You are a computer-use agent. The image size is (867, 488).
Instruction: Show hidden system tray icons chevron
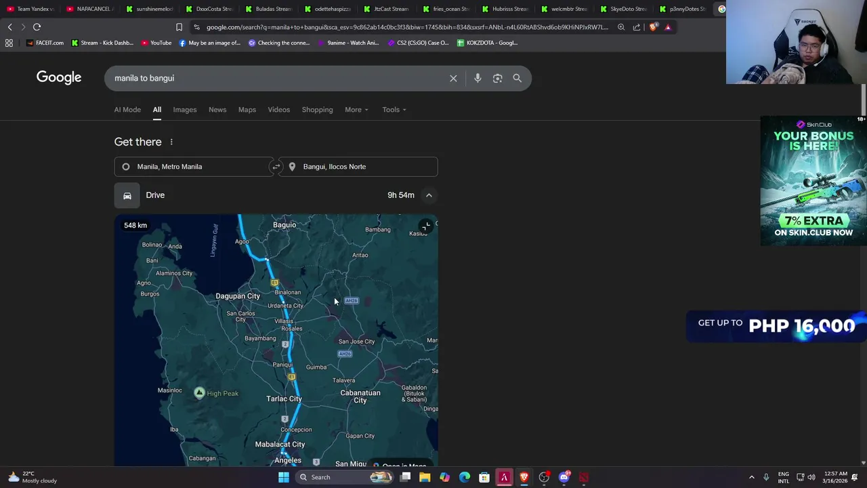pyautogui.click(x=751, y=477)
